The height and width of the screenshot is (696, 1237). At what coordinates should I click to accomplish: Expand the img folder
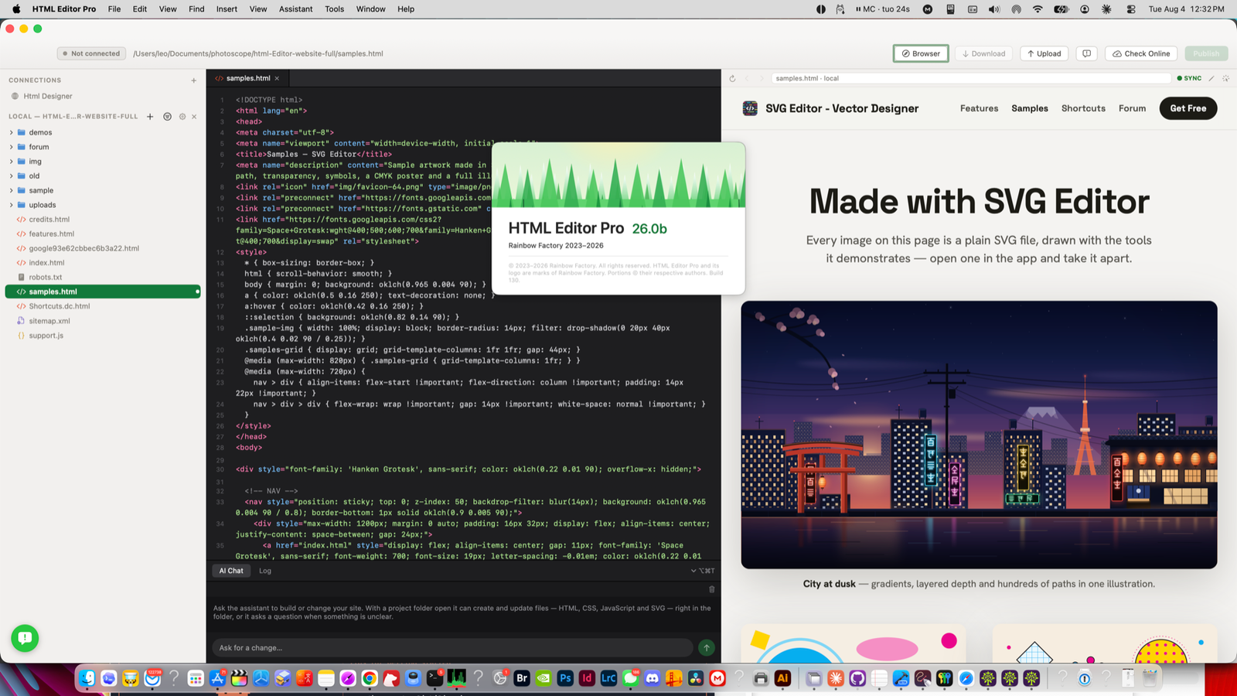[x=11, y=162]
